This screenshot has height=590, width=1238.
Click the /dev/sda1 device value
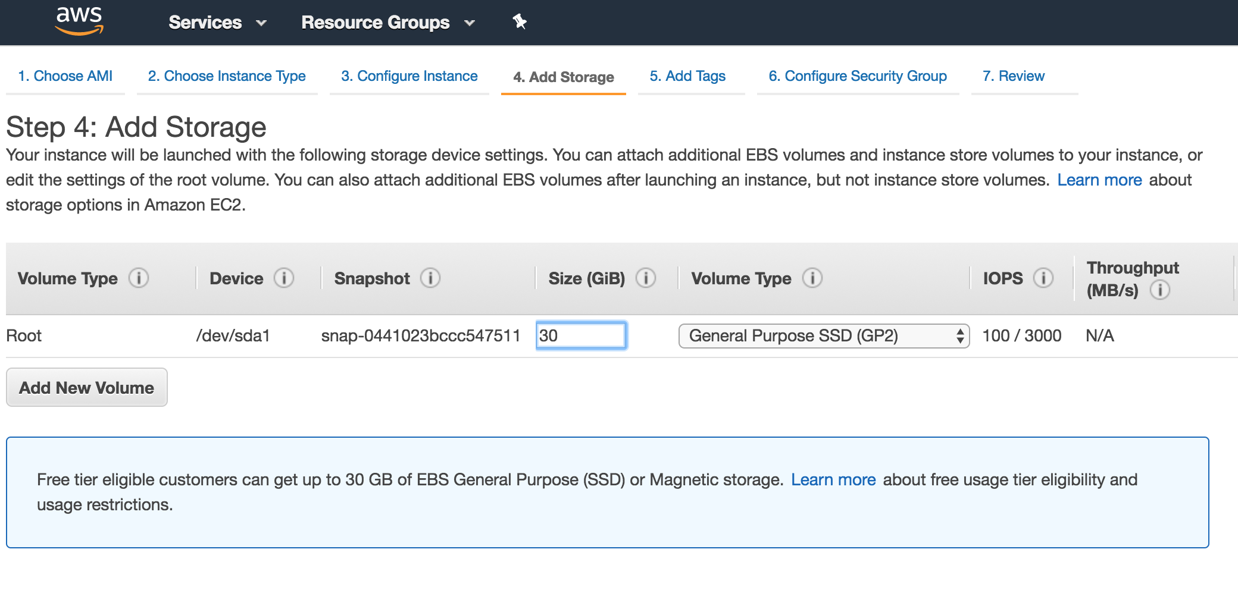233,336
